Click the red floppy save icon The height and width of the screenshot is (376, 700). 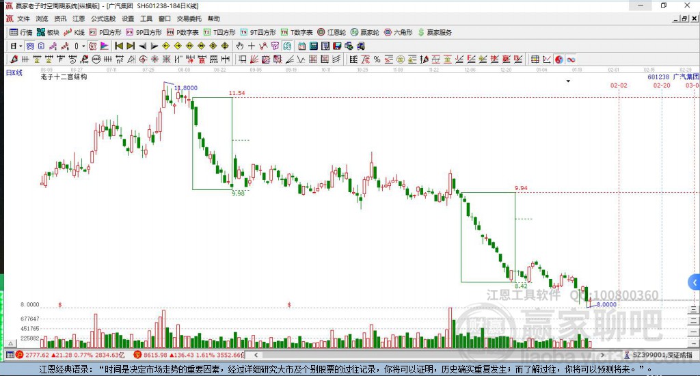[337, 46]
